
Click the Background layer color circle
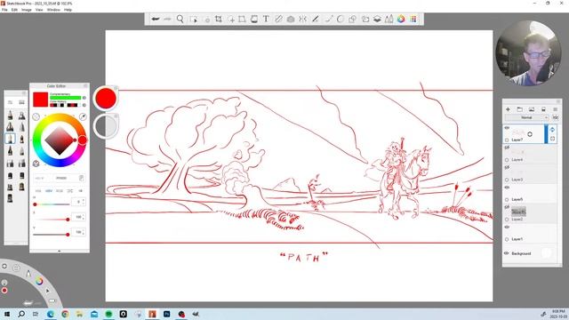pos(546,253)
